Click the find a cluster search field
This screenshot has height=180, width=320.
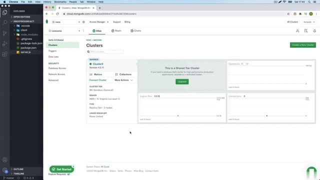click(105, 52)
